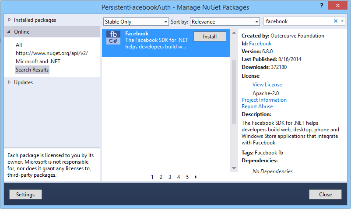
Task: Open the View License link
Action: coord(267,85)
